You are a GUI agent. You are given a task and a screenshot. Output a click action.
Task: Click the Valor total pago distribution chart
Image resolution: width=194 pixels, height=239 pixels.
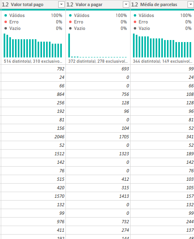33,45
